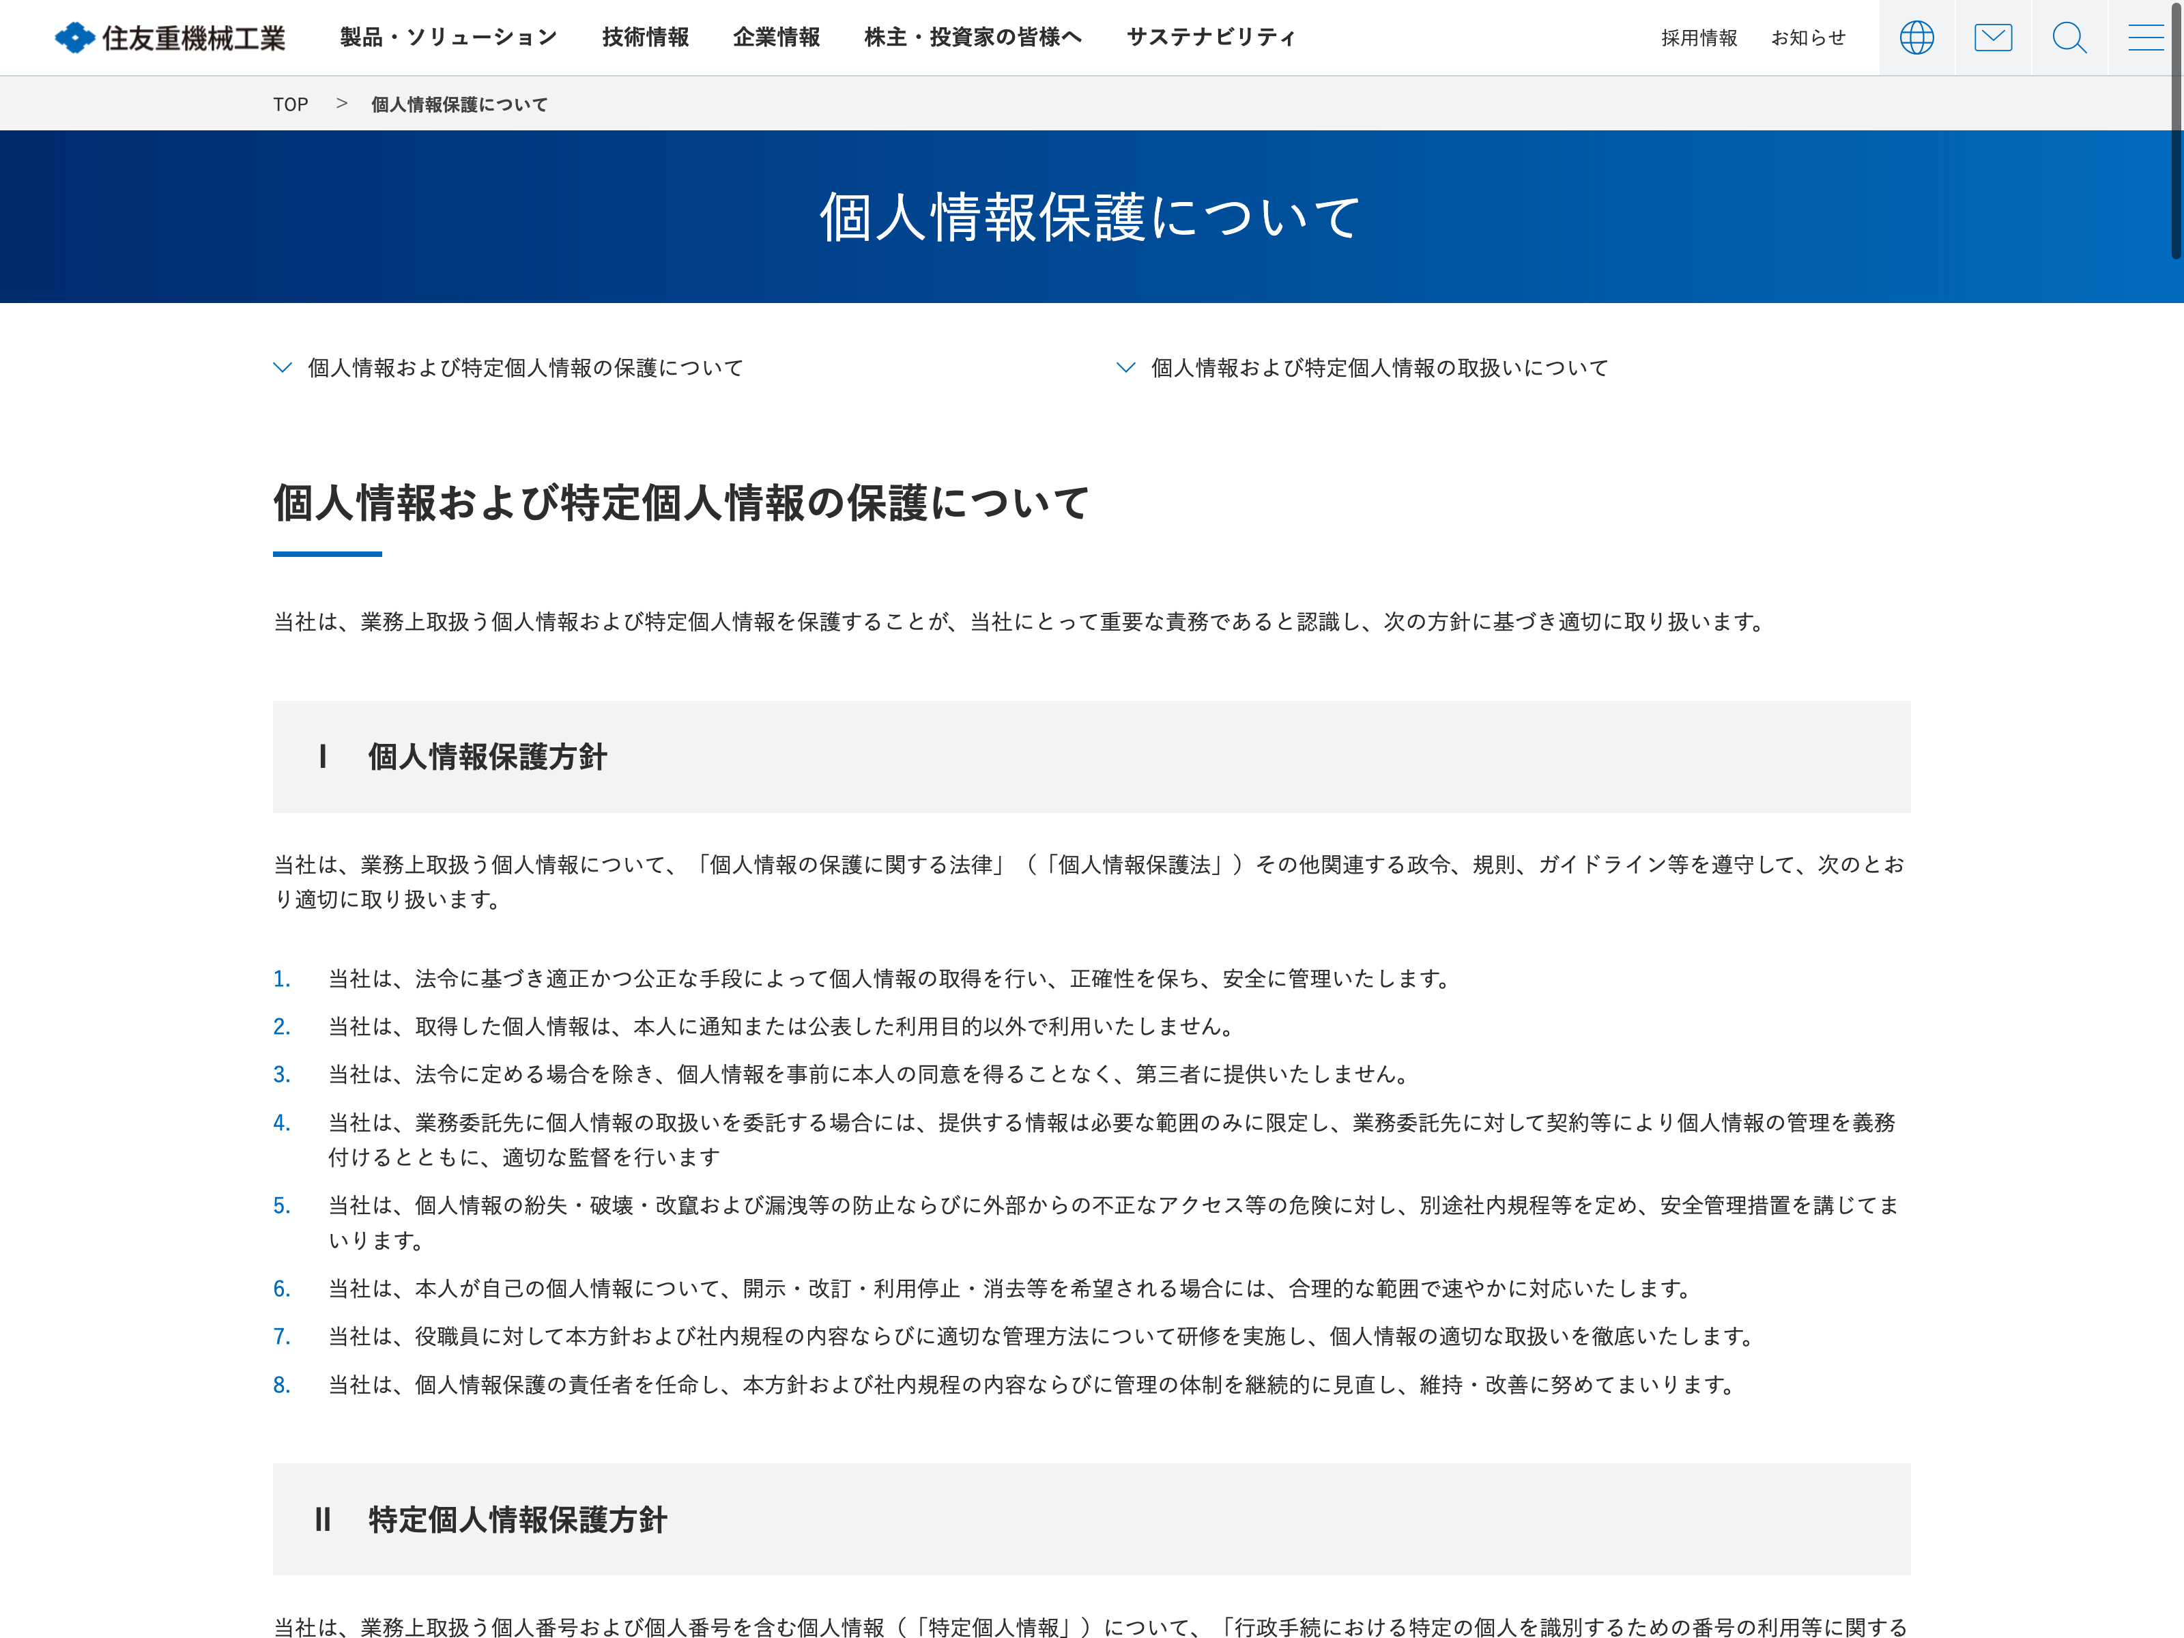The image size is (2184, 1638).
Task: Click TOP breadcrumb link
Action: tap(290, 104)
